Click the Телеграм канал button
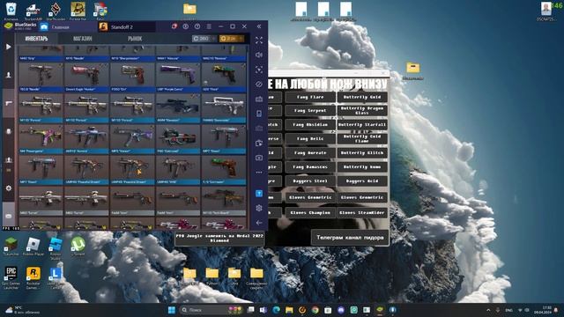The width and height of the screenshot is (564, 317). click(x=350, y=238)
